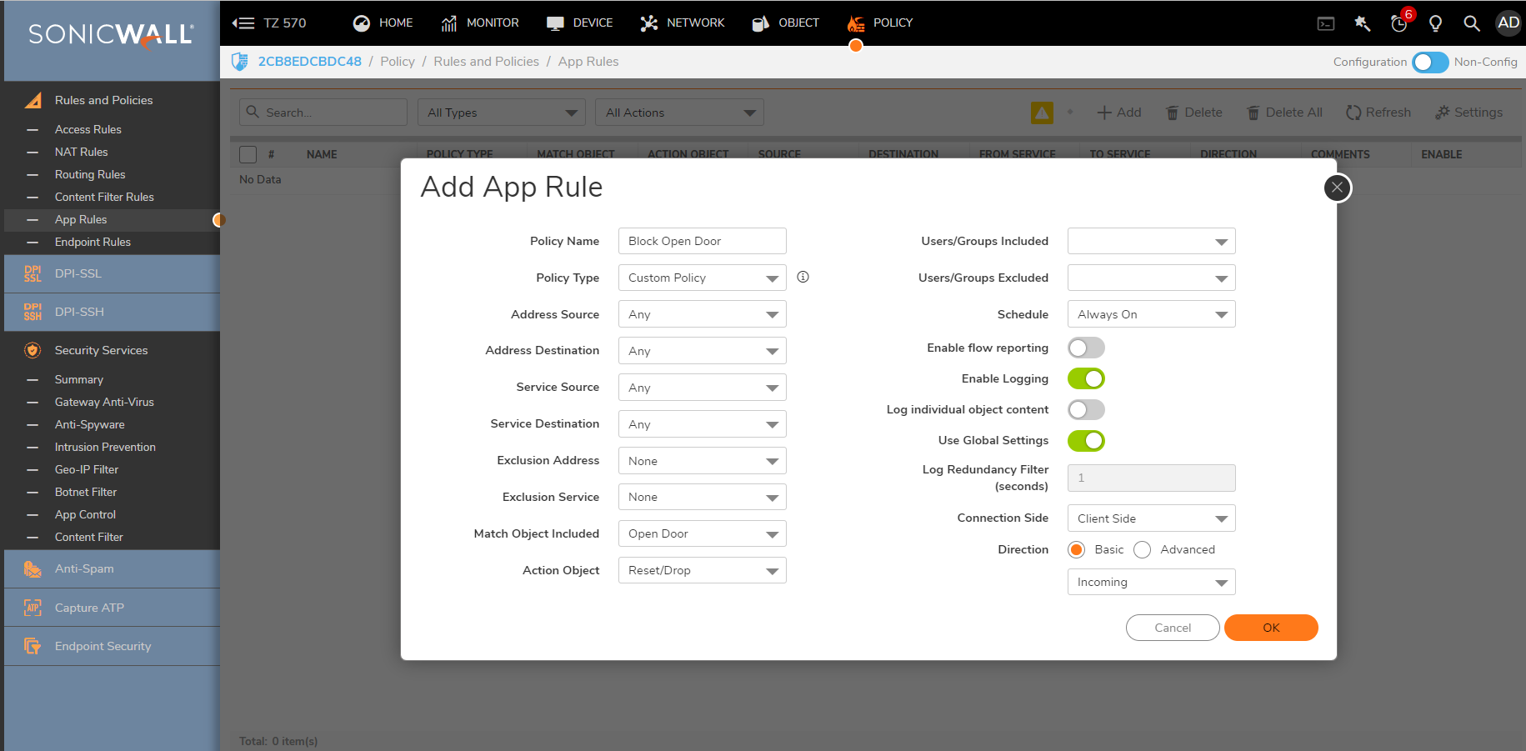
Task: Open the POLICY top menu
Action: 880,23
